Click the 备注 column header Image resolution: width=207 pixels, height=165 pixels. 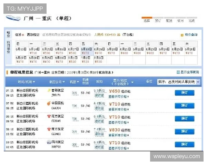click(149, 81)
